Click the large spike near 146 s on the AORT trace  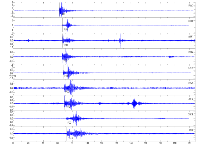(x=121, y=40)
